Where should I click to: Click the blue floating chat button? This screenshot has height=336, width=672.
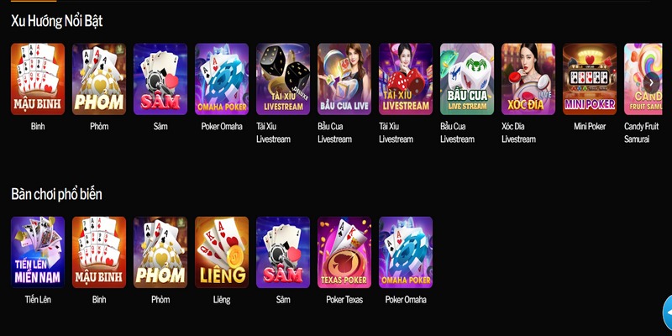pos(667,312)
